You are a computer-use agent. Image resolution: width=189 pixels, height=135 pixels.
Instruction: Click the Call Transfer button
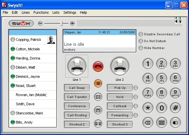point(77,97)
